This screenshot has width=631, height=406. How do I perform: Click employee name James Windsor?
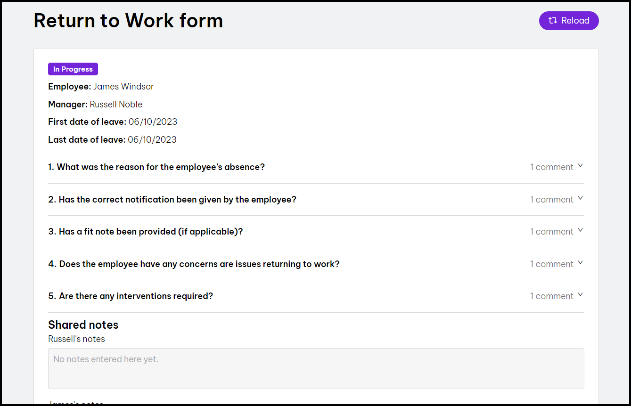click(x=123, y=87)
